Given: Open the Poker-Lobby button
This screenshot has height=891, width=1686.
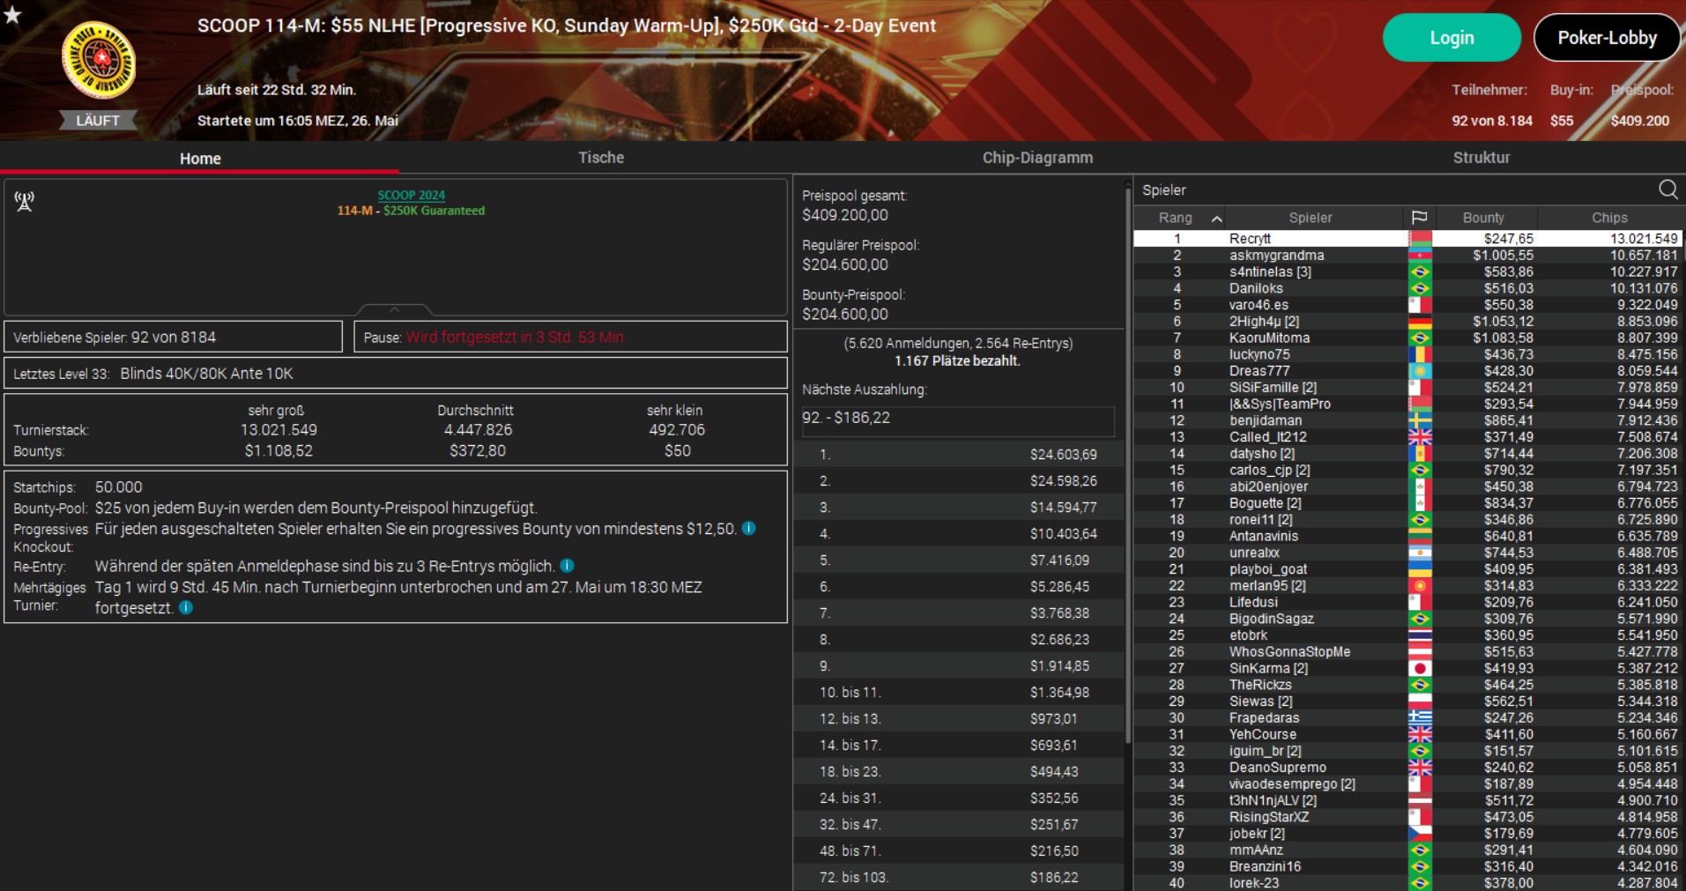Looking at the screenshot, I should click(x=1607, y=38).
